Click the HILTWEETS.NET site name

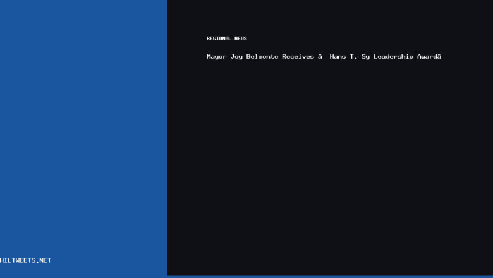point(25,260)
